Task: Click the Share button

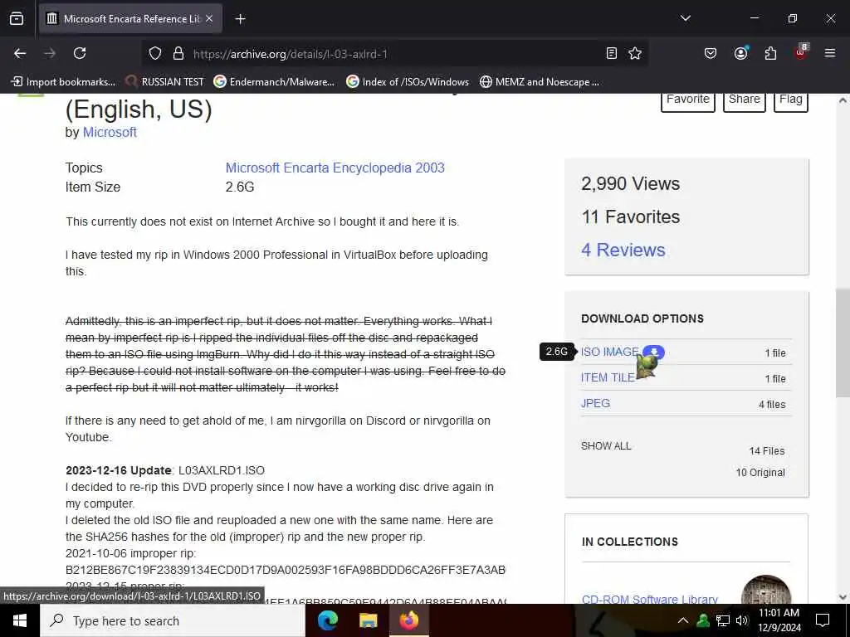Action: [x=745, y=101]
